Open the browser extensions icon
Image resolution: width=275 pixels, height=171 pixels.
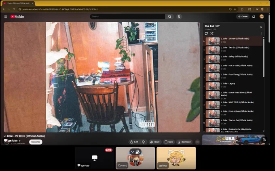[242, 9]
